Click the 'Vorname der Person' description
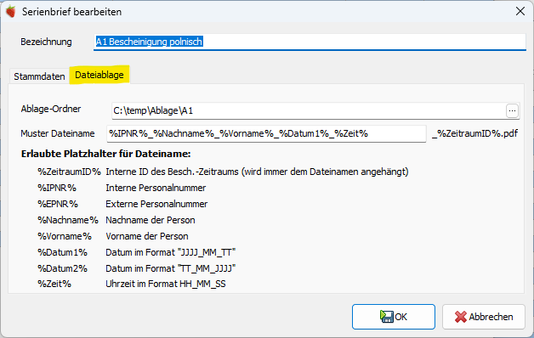 click(x=147, y=236)
